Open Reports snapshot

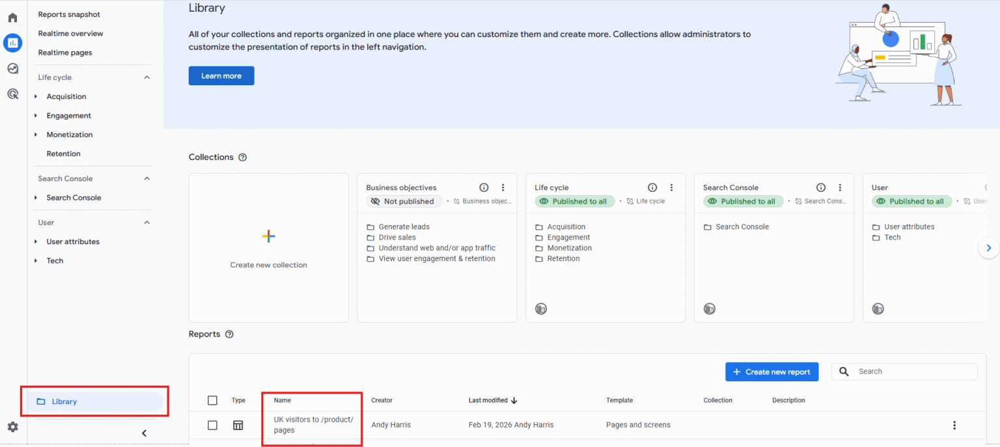coord(69,14)
